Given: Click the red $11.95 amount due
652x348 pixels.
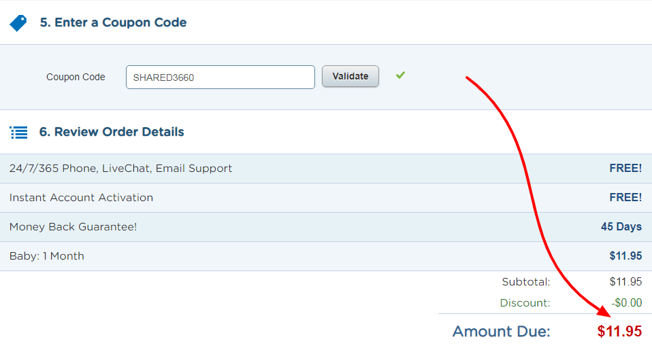Looking at the screenshot, I should pyautogui.click(x=619, y=332).
